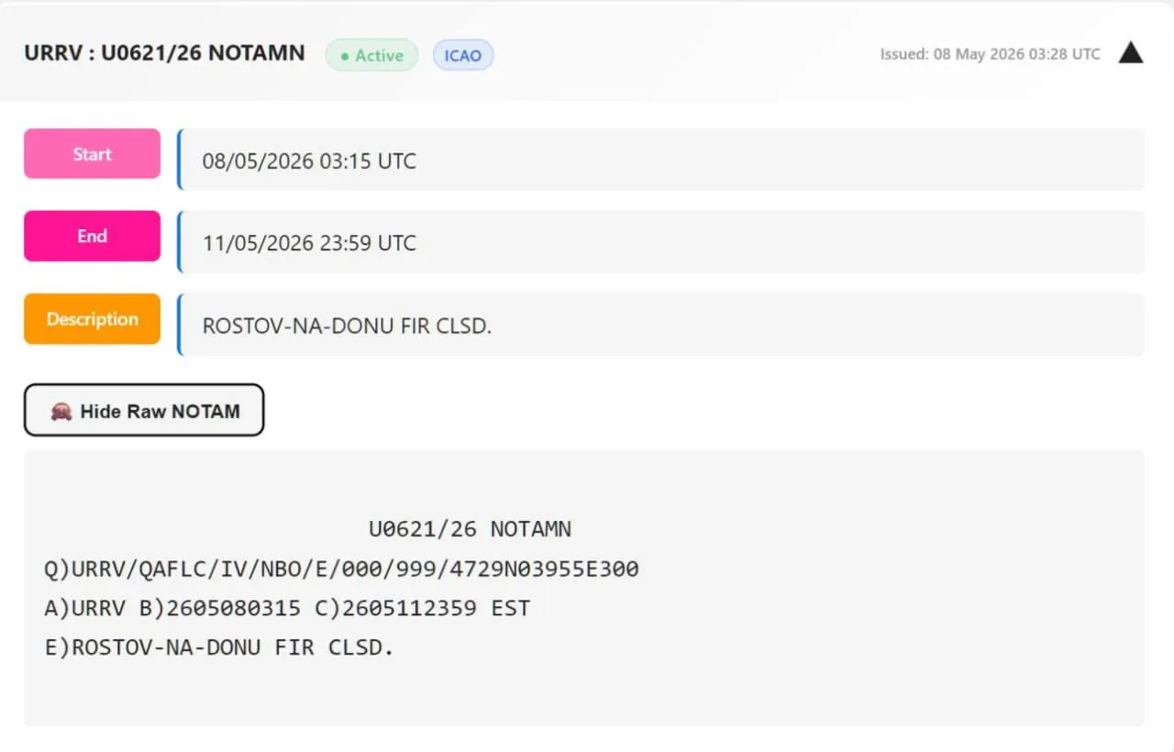
Task: Click the start time field 08/05/2026 03:15 UTC
Action: point(660,160)
